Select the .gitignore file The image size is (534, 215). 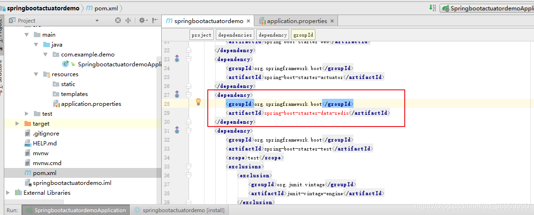[x=46, y=134]
